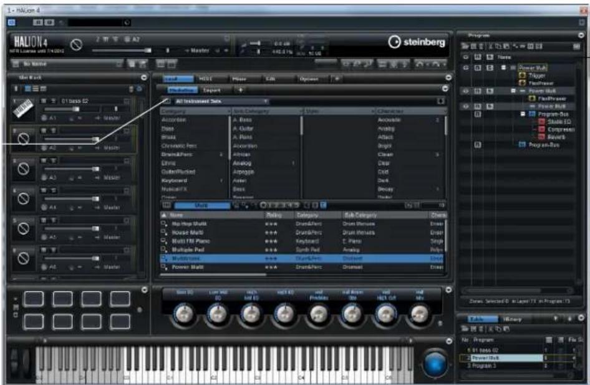Select the Power Multi result row
The height and width of the screenshot is (385, 590).
tap(302, 267)
